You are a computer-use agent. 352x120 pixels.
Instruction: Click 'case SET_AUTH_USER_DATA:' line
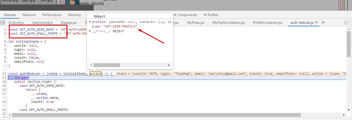pos(42,86)
